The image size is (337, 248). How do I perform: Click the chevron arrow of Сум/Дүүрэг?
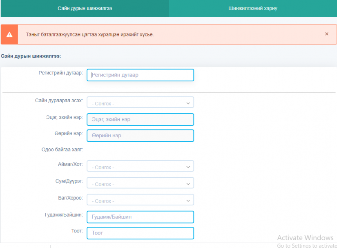(x=188, y=184)
